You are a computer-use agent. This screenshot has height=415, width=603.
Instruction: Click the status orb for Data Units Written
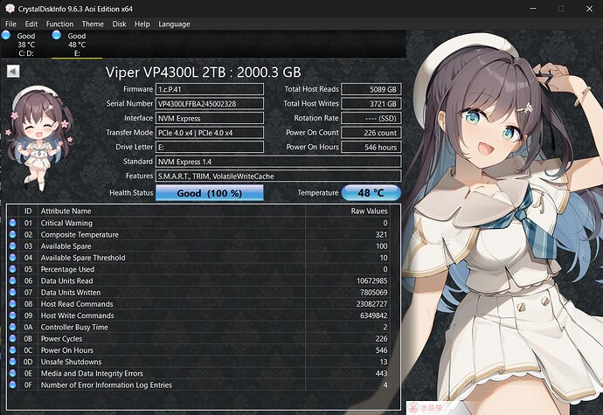click(x=13, y=292)
